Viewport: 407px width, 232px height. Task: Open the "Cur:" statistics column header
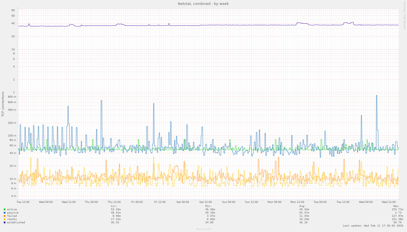(x=114, y=206)
